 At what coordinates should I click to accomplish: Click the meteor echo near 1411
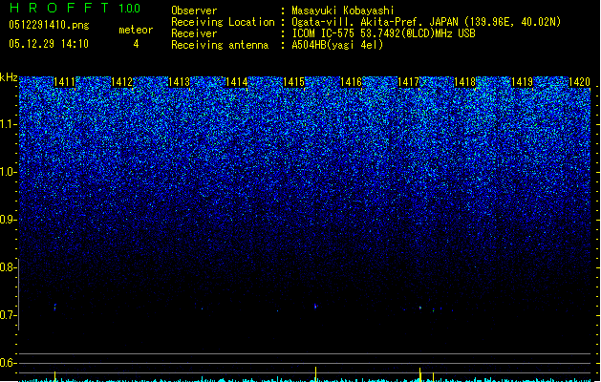pos(54,307)
